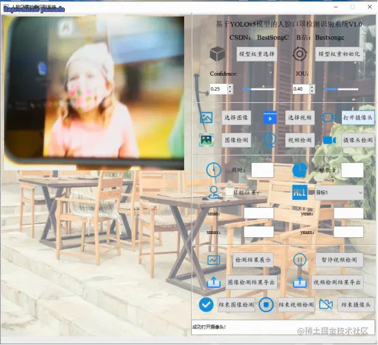
Task: Click the IOU 0.40 value field
Action: point(301,89)
